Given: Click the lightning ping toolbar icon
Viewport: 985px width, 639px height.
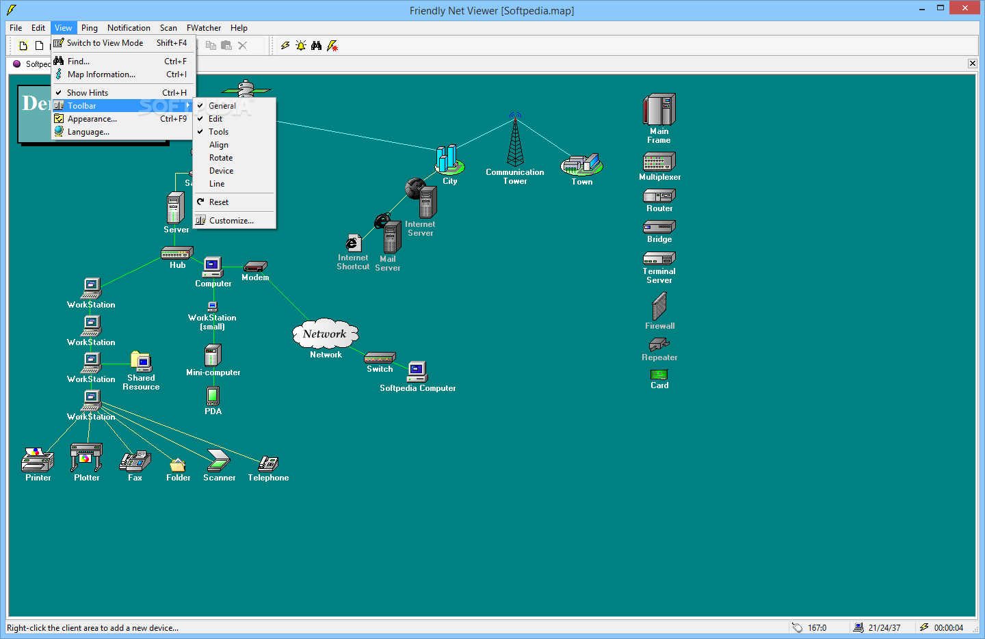Looking at the screenshot, I should (x=285, y=46).
